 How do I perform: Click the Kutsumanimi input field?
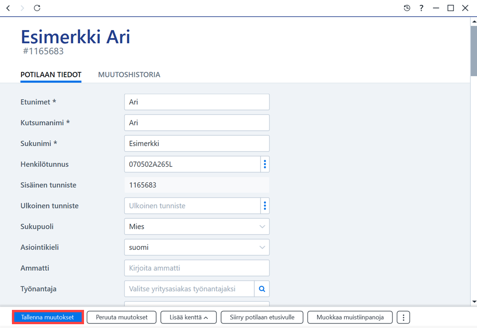[197, 123]
